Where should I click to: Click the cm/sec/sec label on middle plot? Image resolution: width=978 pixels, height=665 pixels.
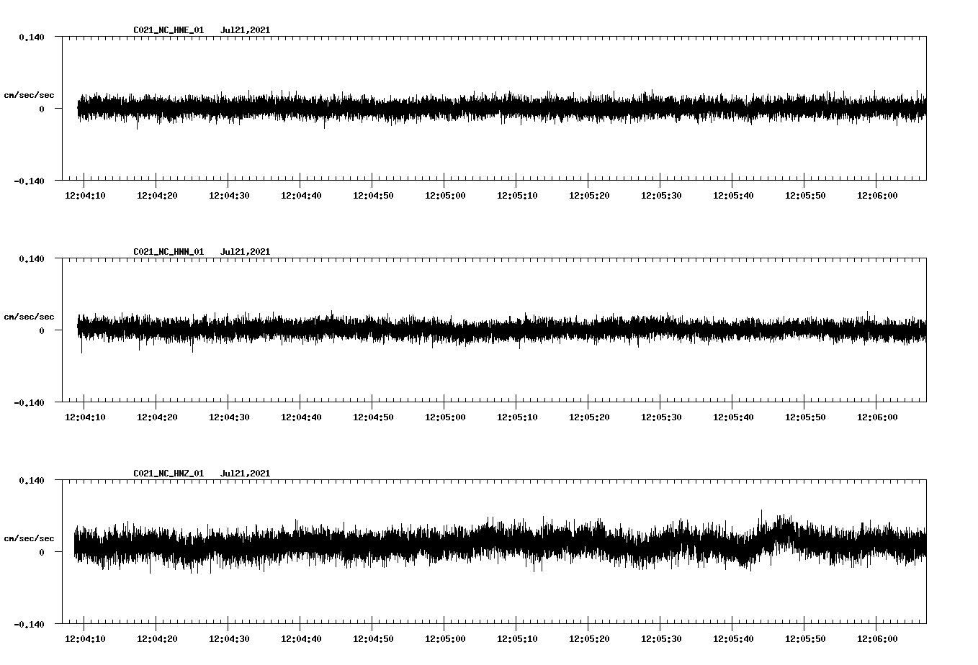click(30, 316)
